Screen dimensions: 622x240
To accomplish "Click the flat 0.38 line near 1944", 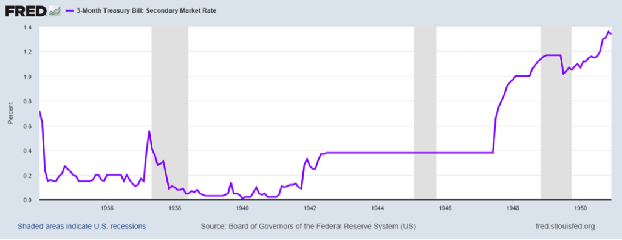I will click(378, 153).
